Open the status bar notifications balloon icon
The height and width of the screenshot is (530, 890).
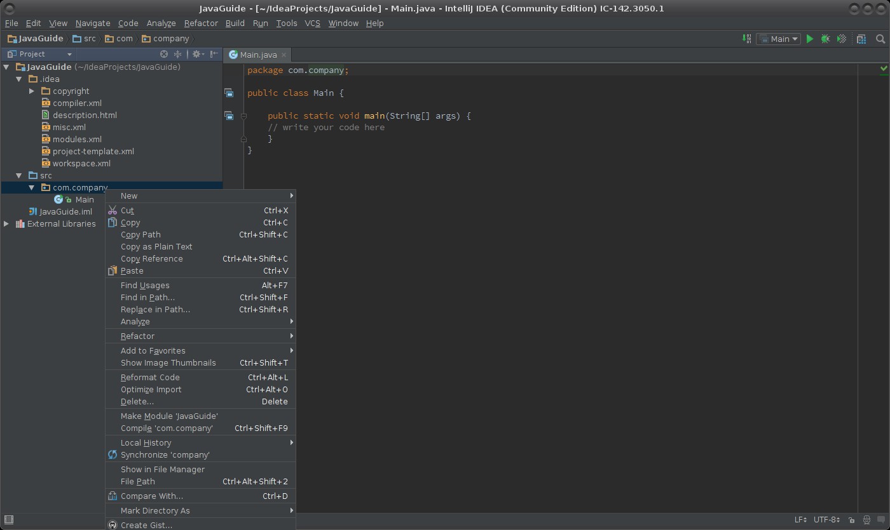pos(882,520)
